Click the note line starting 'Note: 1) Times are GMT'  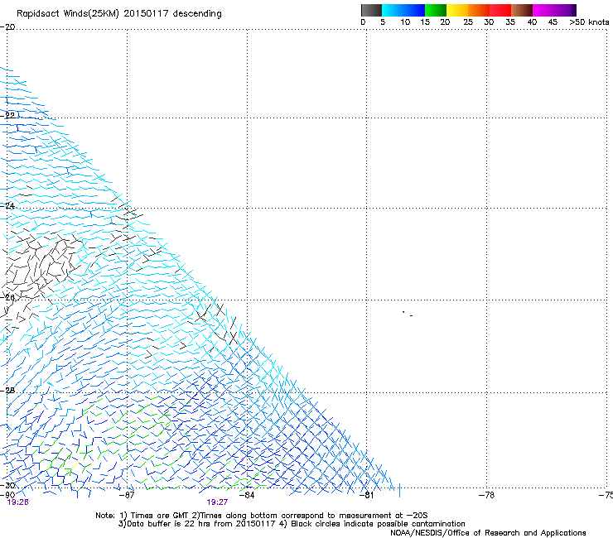click(261, 516)
